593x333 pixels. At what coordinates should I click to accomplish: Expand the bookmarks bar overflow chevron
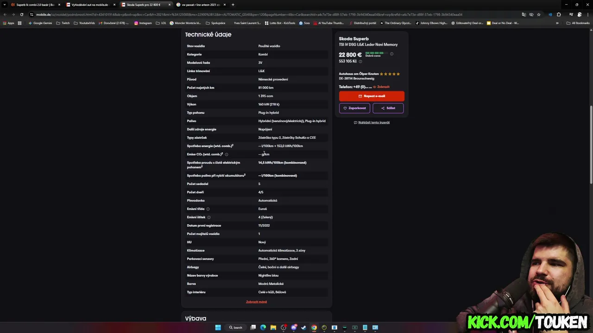[x=557, y=23]
